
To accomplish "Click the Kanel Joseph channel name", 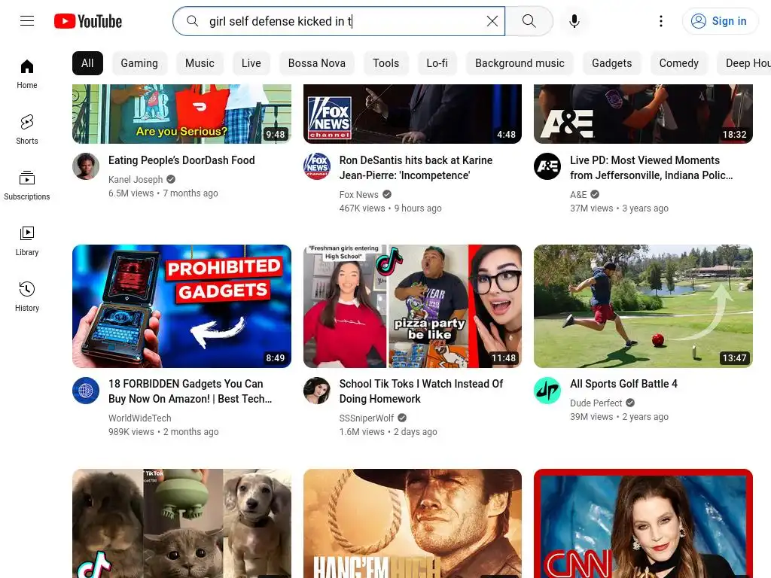I will (x=136, y=179).
